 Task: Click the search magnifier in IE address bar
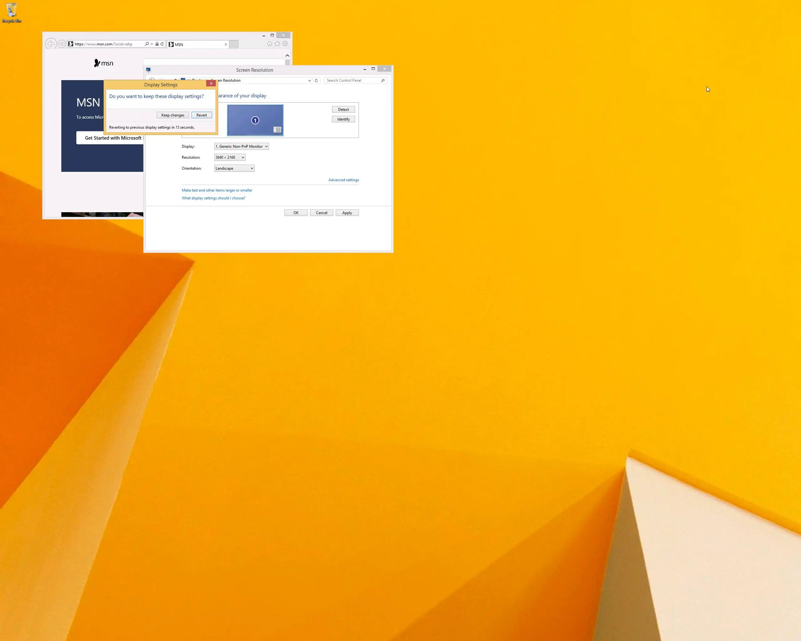pos(147,44)
